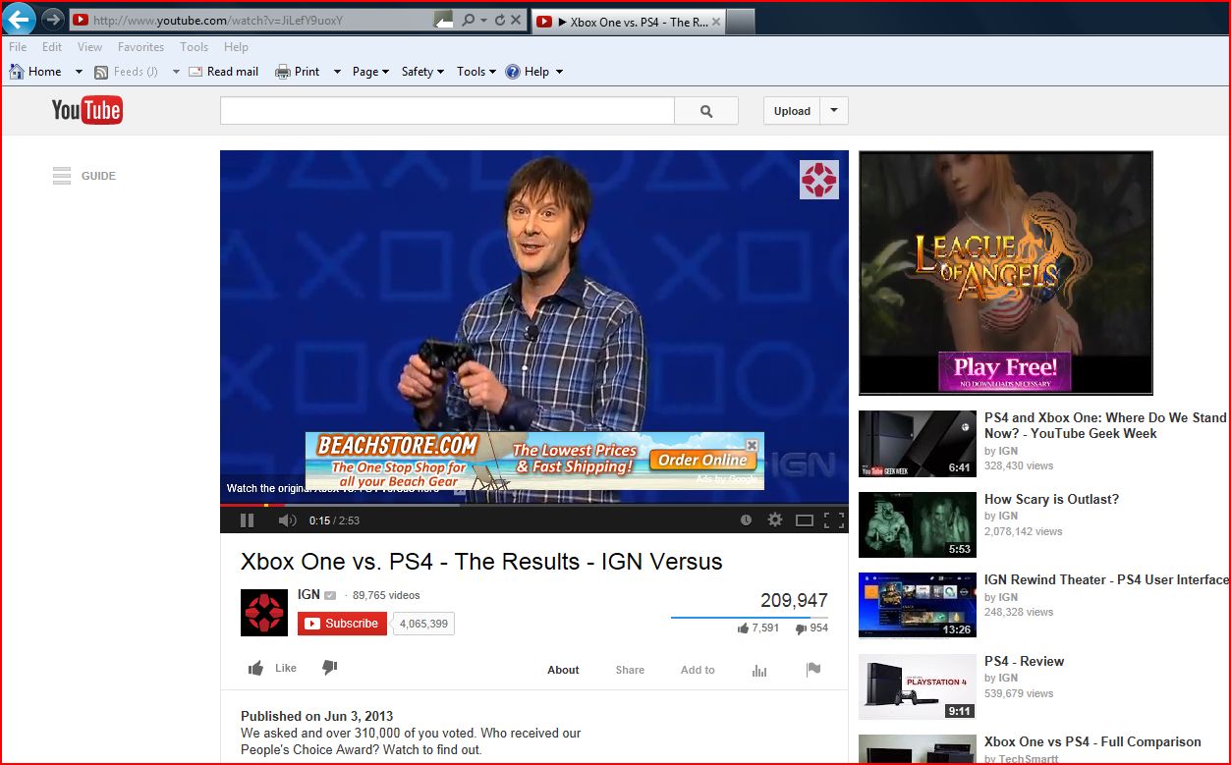
Task: Open address bar search dropdown arrow
Action: (483, 20)
